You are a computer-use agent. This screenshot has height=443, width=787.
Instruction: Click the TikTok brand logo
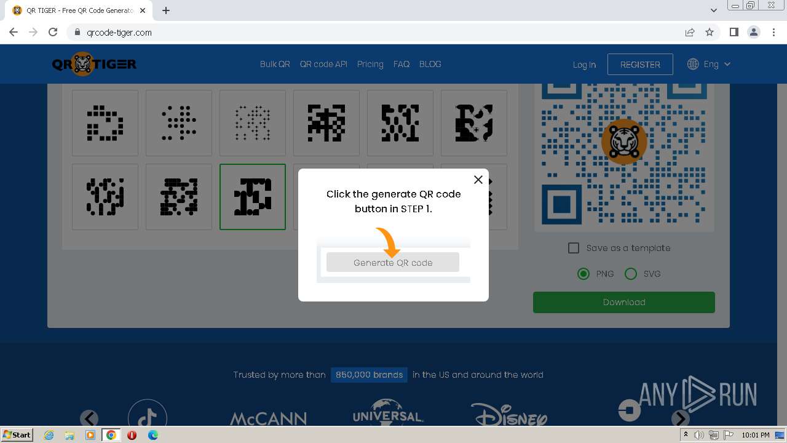pos(147,413)
